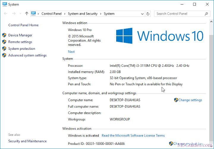Click the System window title icon
214x149 pixels.
point(5,4)
